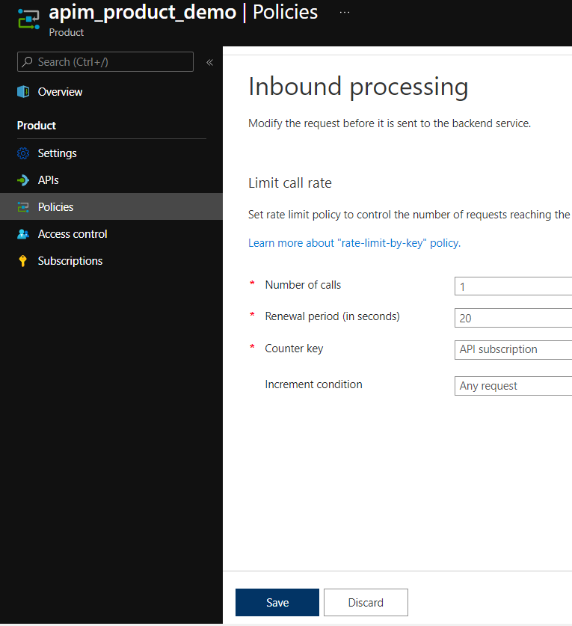The image size is (572, 626).
Task: Click the search magnifier icon
Action: point(27,62)
